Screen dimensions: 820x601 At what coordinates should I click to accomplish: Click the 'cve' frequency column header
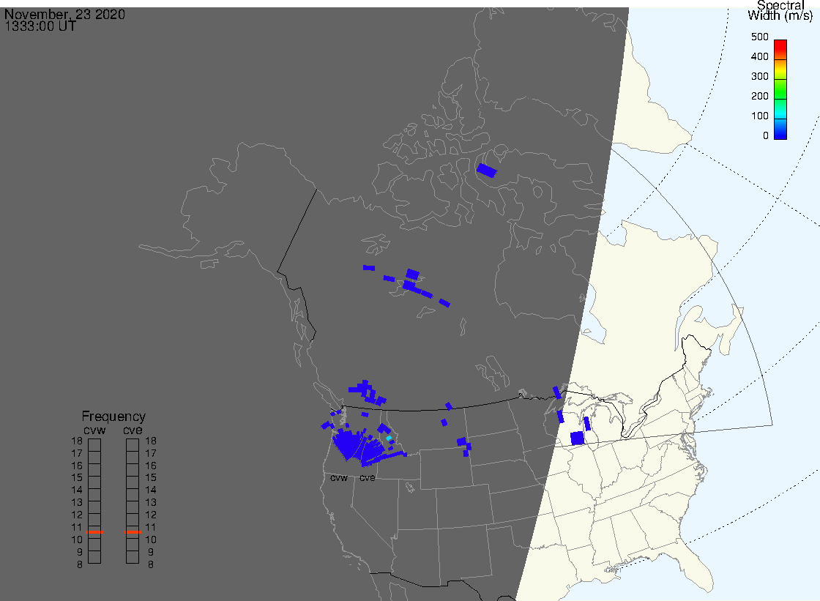pyautogui.click(x=133, y=430)
